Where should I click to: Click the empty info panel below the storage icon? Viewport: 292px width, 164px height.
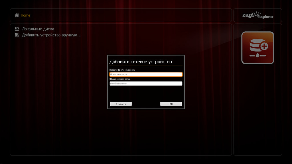[x=257, y=114]
